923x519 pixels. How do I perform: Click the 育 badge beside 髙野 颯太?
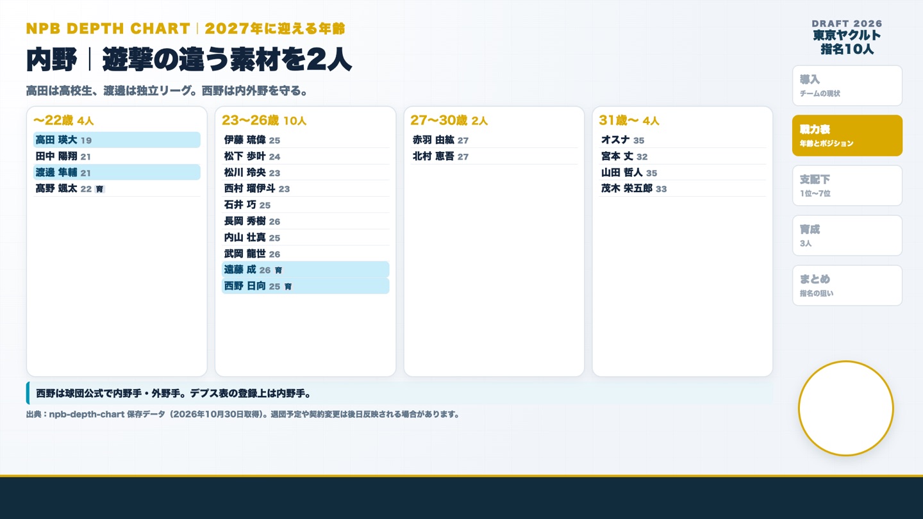[99, 189]
